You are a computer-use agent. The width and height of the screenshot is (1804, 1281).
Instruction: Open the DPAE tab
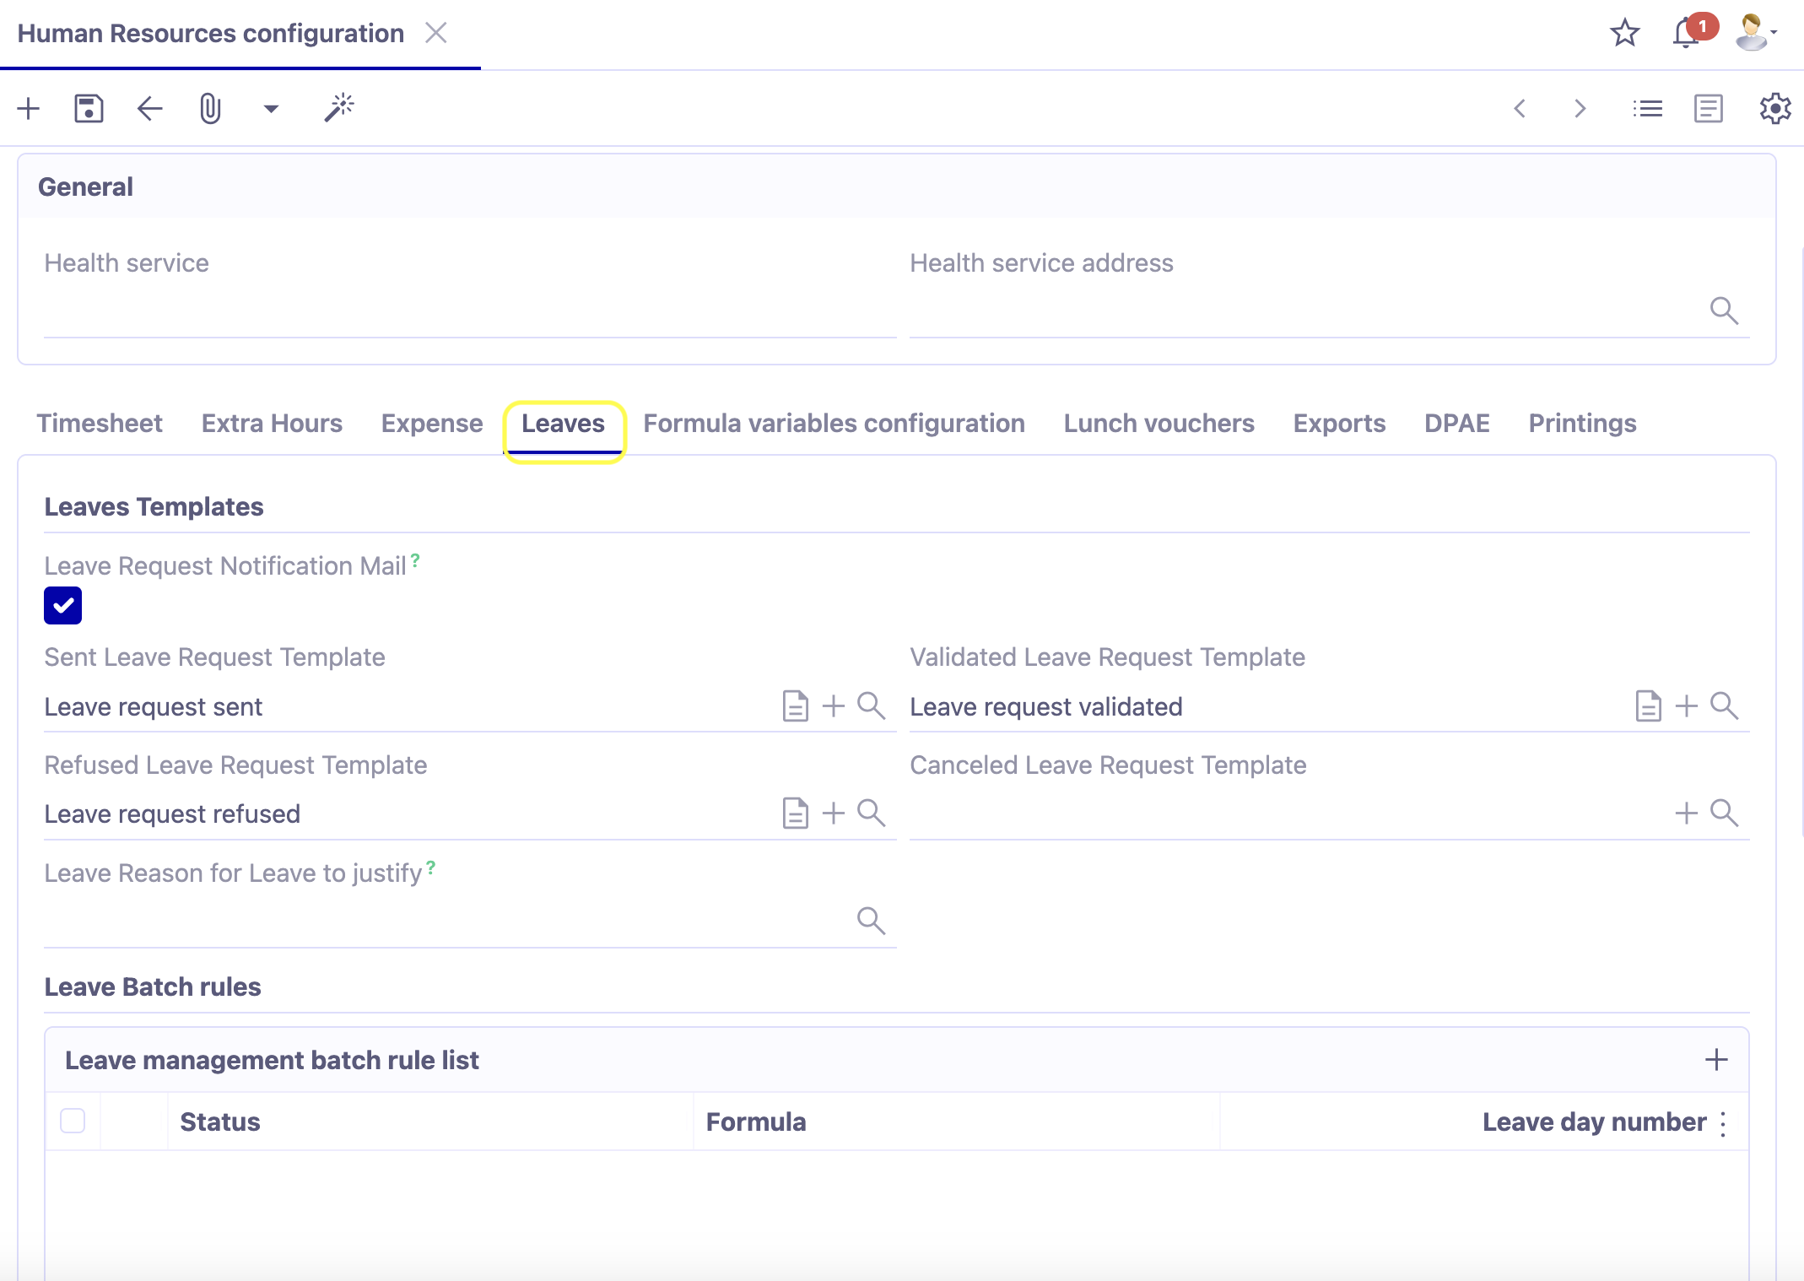tap(1456, 423)
